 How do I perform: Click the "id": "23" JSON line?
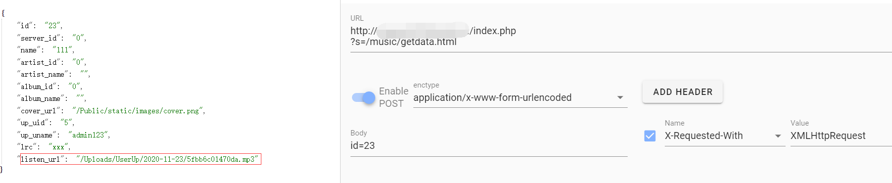click(x=40, y=26)
